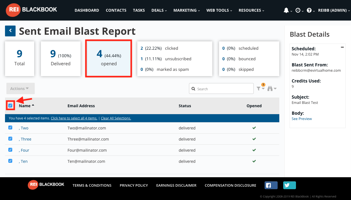Click the opened checkmark for Three
Screen dimensions: 351x200
tap(254, 139)
